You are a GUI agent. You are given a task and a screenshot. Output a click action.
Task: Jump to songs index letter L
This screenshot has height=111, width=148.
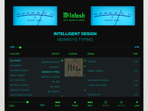tap(85, 90)
